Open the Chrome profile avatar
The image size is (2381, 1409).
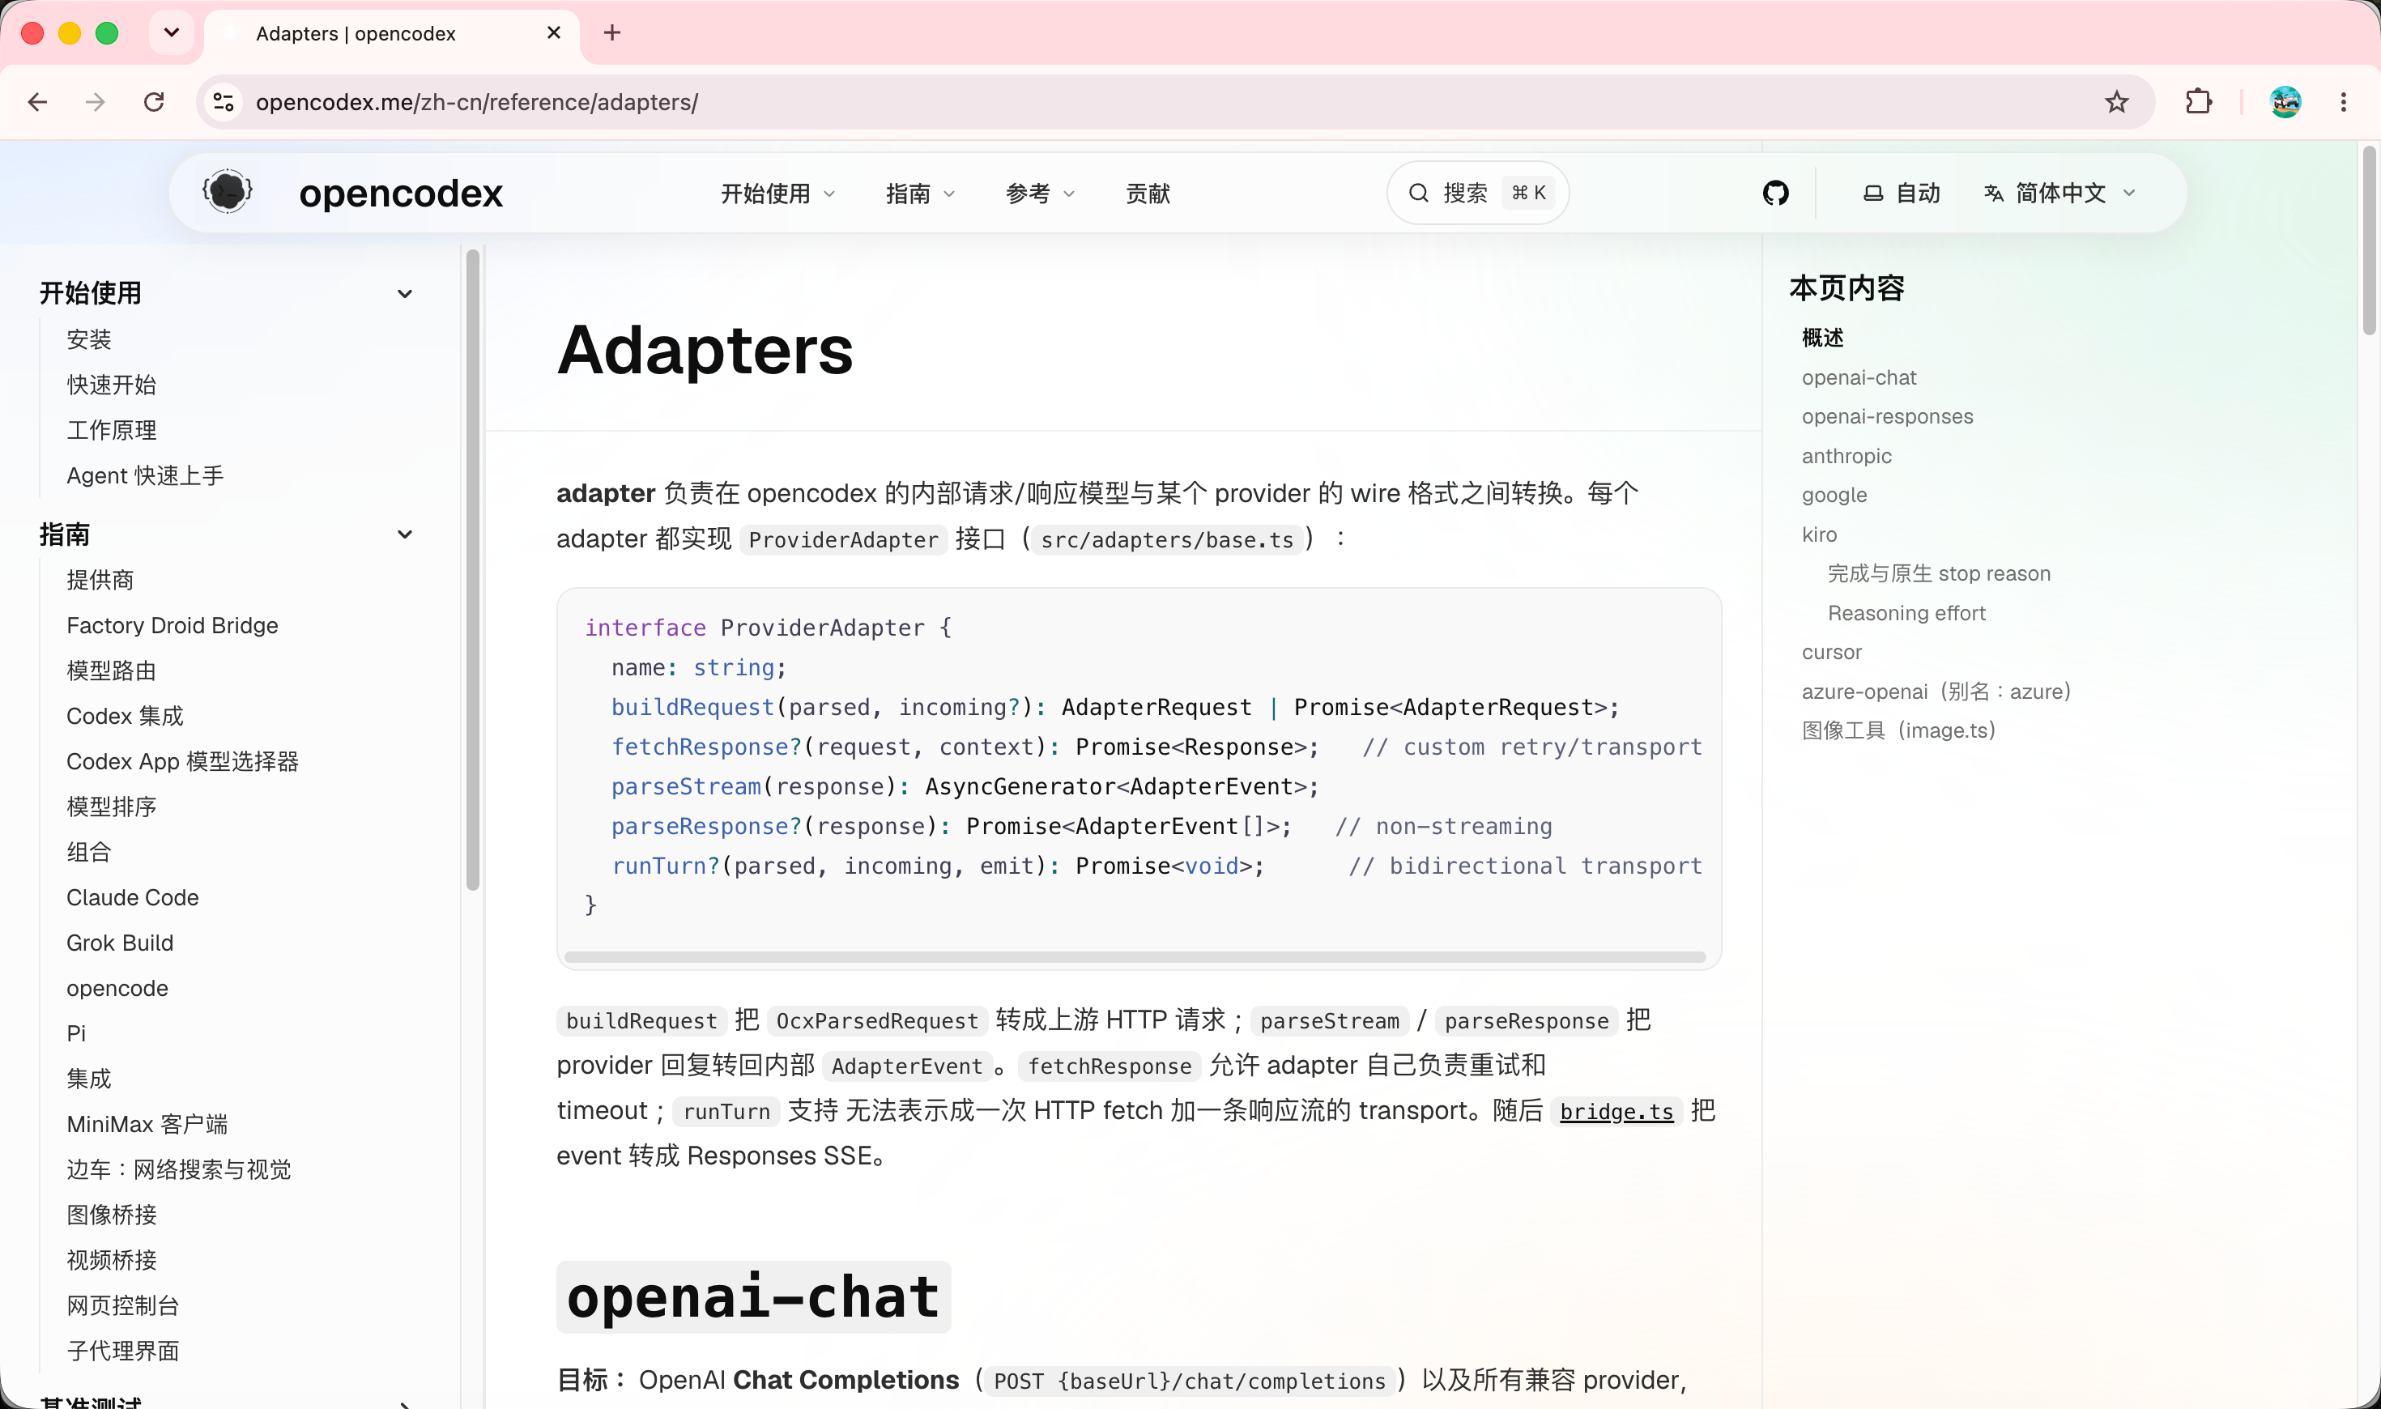(x=2285, y=101)
